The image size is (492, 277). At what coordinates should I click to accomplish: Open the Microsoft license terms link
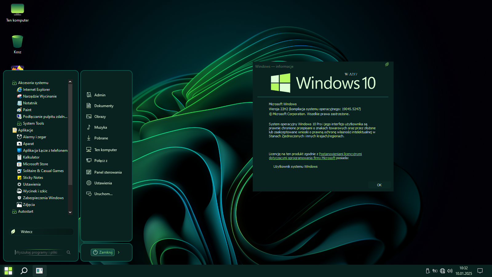point(340,154)
